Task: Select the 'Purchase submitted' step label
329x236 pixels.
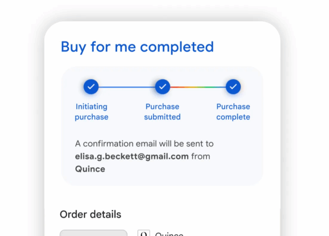Action: click(x=162, y=112)
